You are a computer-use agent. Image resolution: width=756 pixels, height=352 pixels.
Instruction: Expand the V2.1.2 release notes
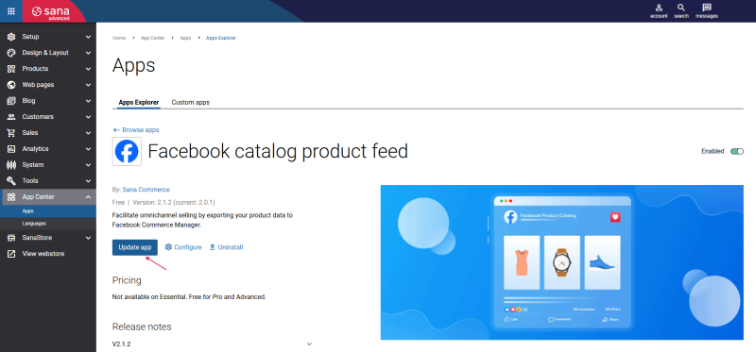[x=310, y=344]
